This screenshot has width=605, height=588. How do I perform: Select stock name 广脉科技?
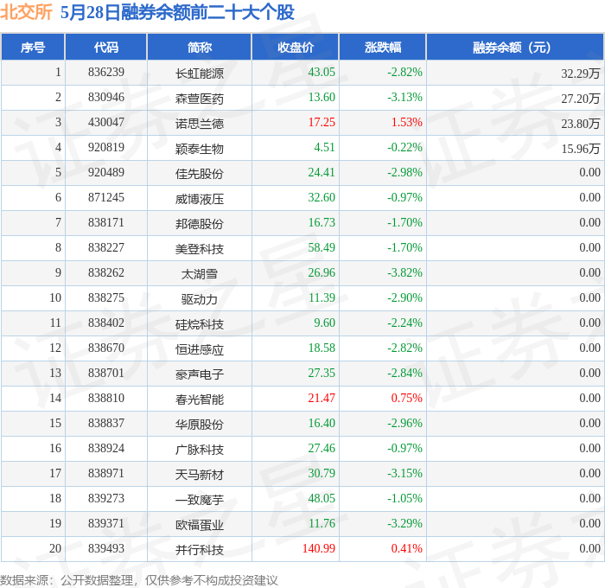[200, 450]
